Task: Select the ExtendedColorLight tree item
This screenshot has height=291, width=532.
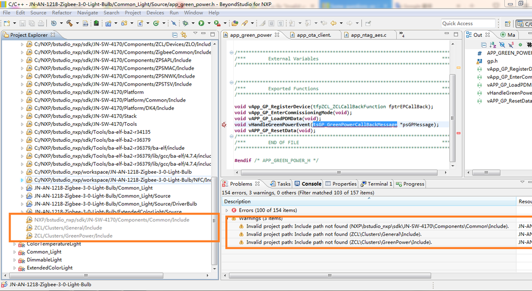Action: 50,268
